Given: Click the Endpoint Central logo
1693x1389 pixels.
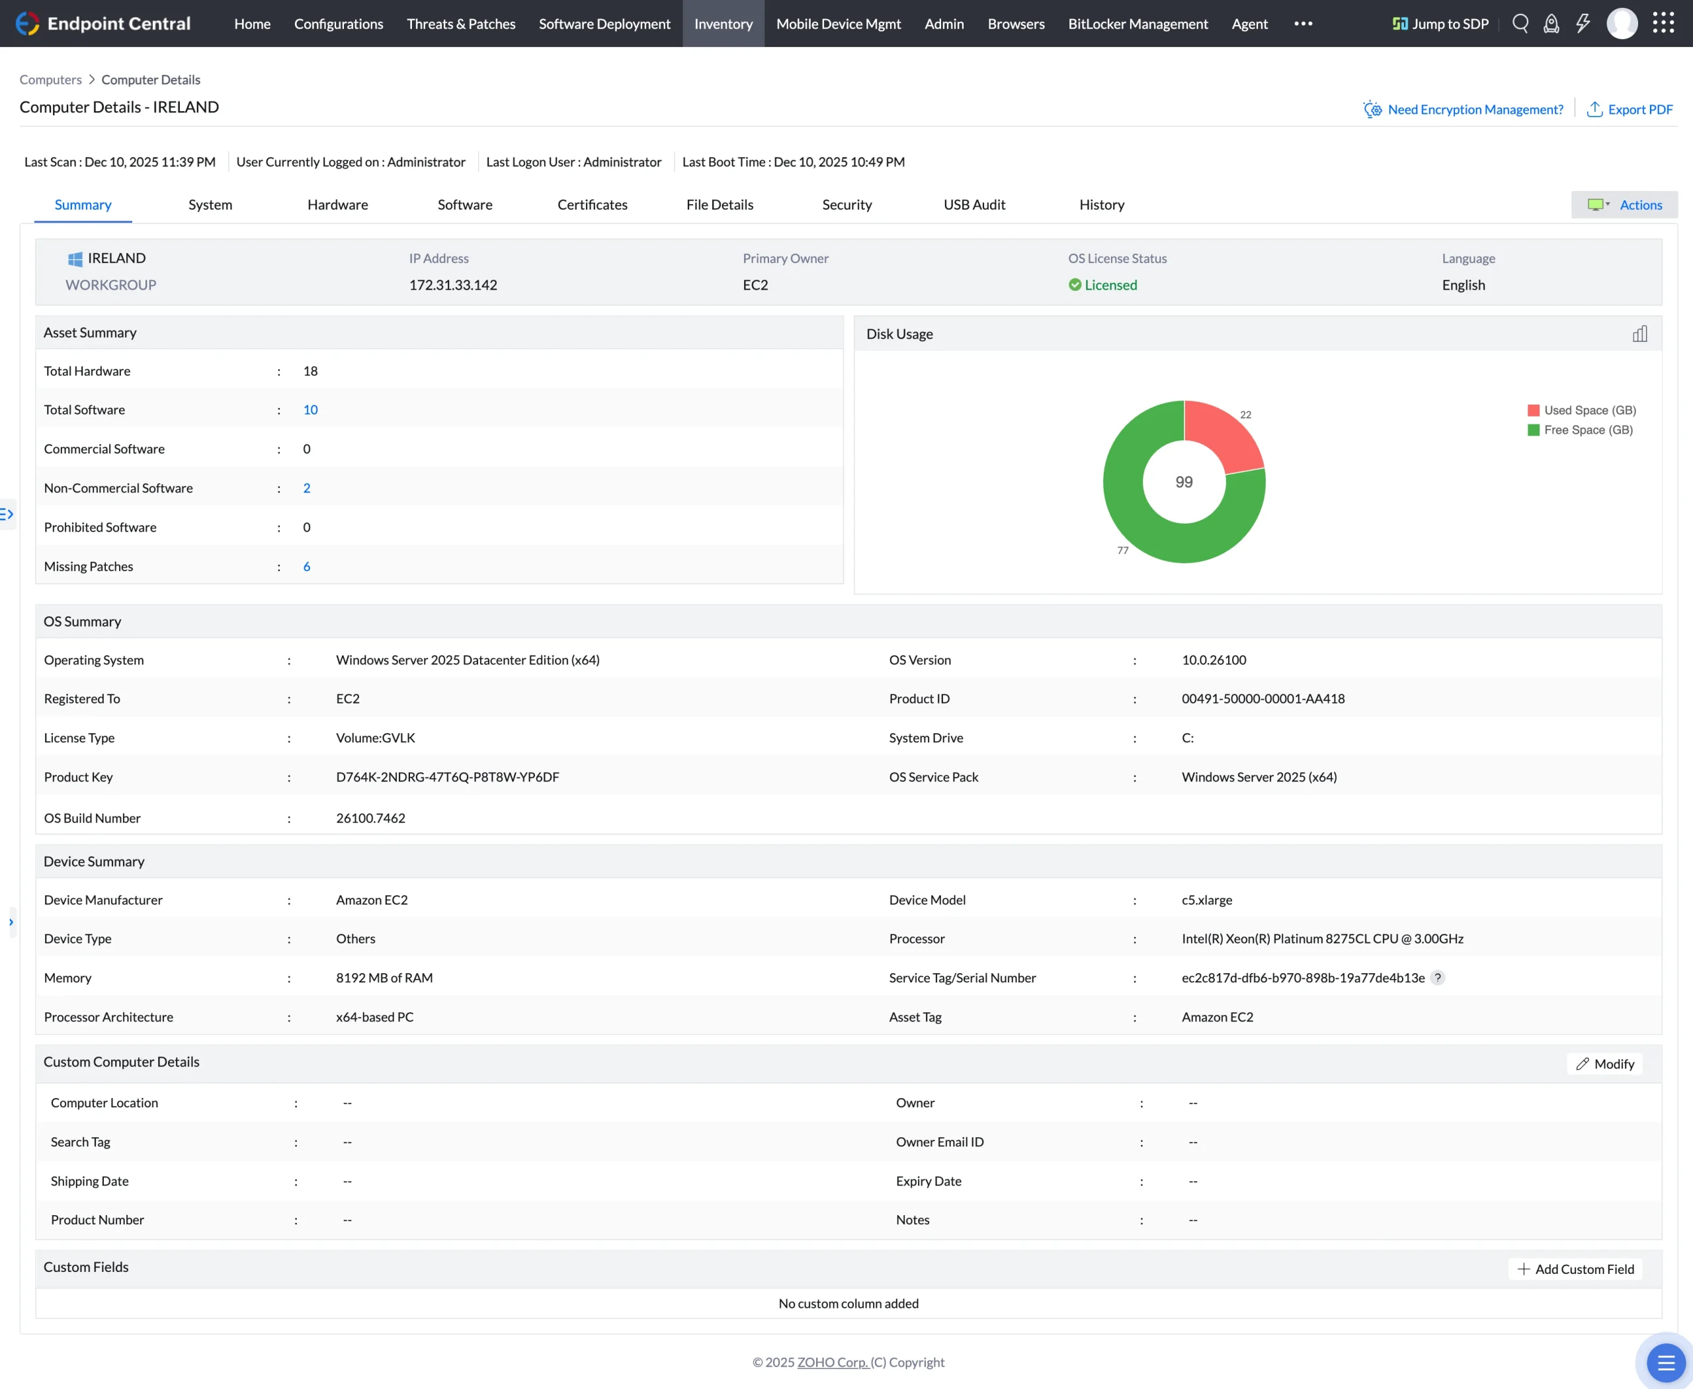Looking at the screenshot, I should click(x=103, y=23).
